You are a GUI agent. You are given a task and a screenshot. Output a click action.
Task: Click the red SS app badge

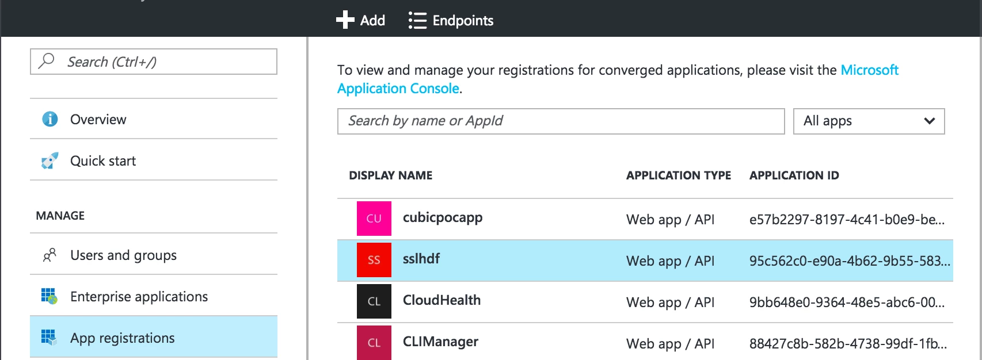click(374, 260)
